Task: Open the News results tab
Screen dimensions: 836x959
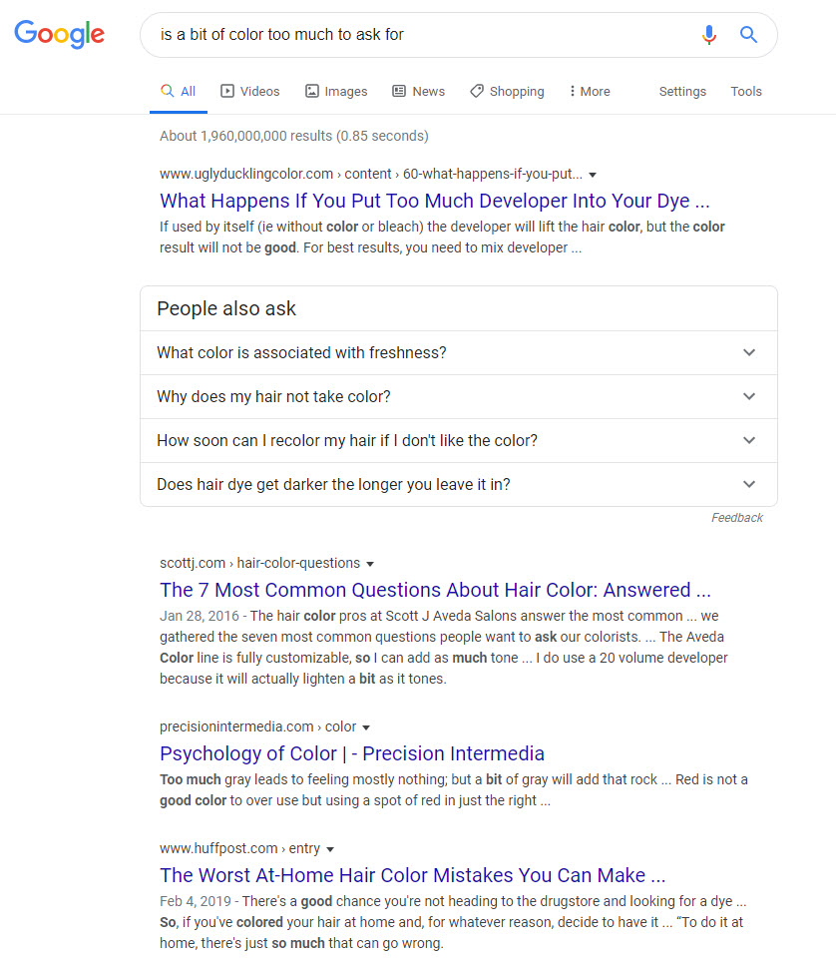Action: 418,91
